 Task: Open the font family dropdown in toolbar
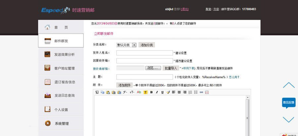point(125,93)
